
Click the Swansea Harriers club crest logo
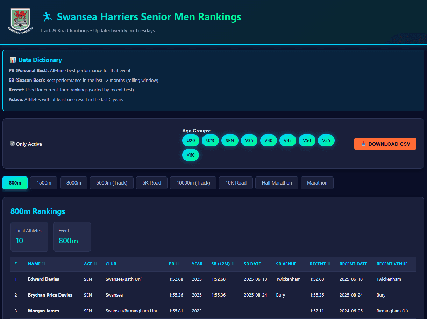(21, 21)
